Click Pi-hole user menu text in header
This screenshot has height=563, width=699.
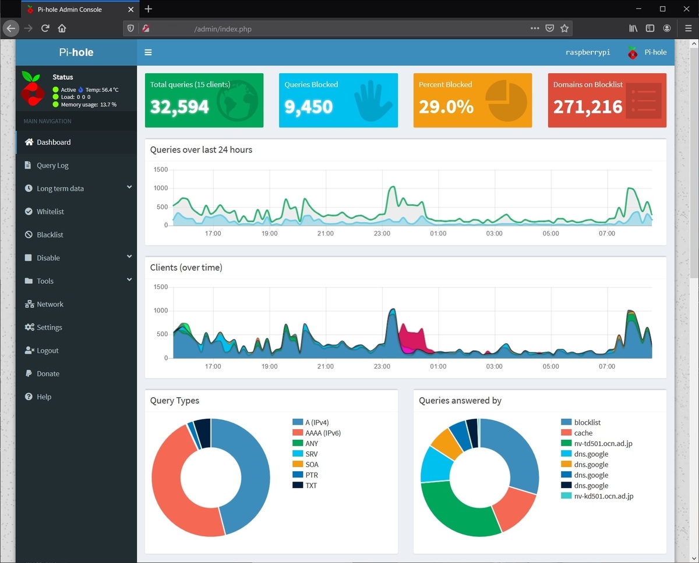click(x=655, y=52)
